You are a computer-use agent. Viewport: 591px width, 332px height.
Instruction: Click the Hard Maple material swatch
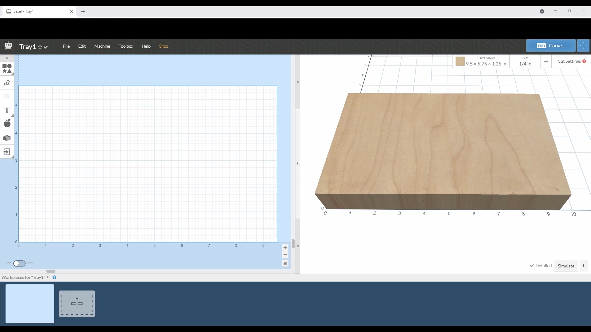point(460,61)
